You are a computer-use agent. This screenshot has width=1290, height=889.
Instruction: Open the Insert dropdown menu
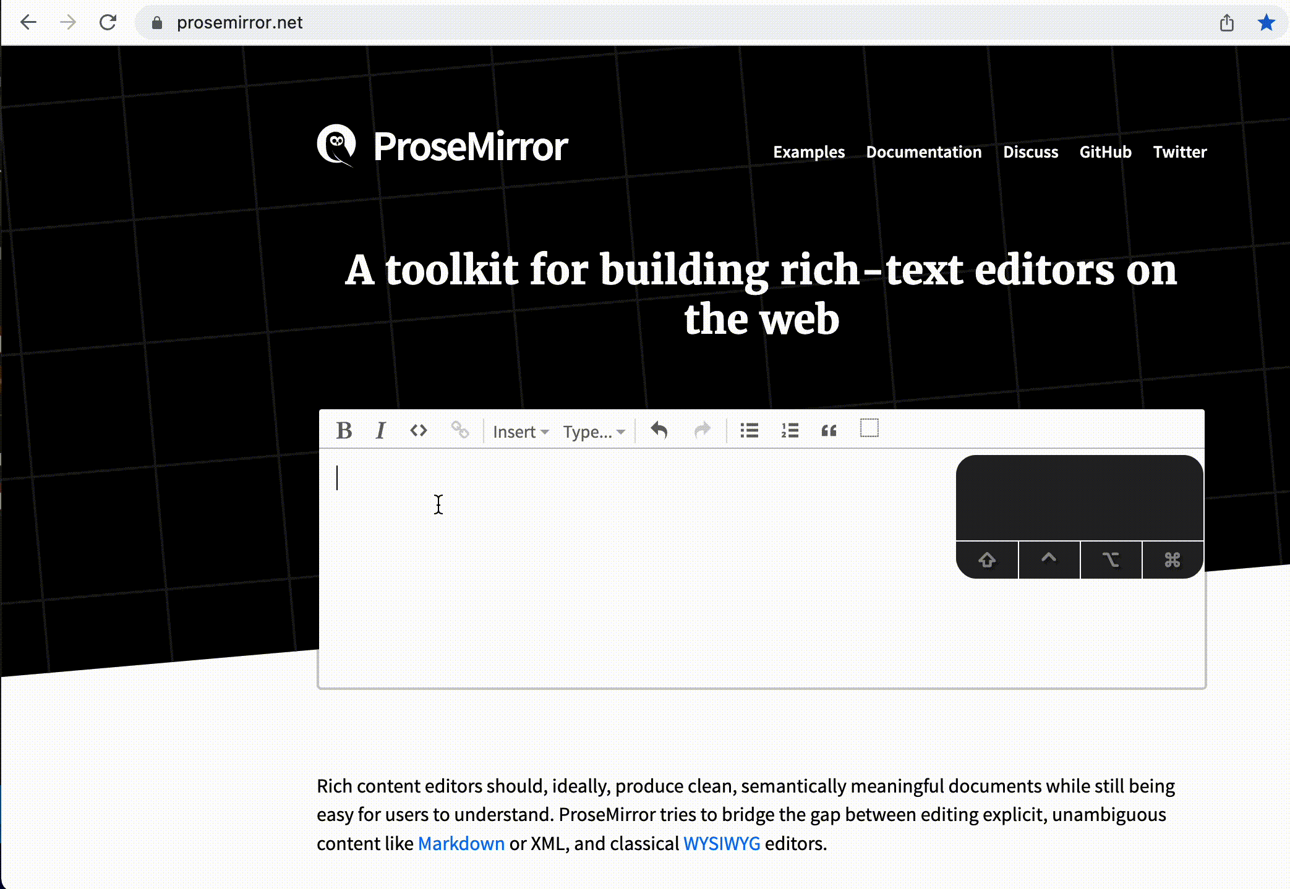click(521, 432)
